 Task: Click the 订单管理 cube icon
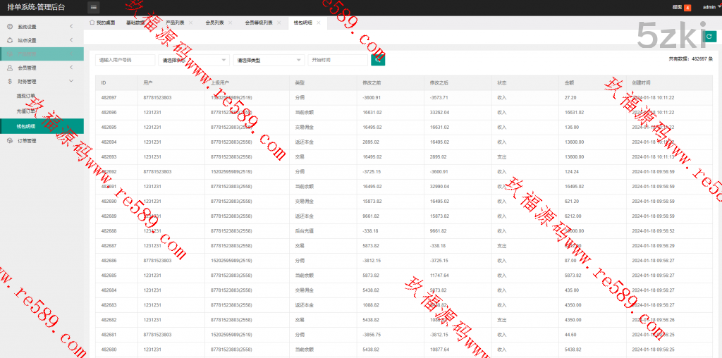click(9, 140)
